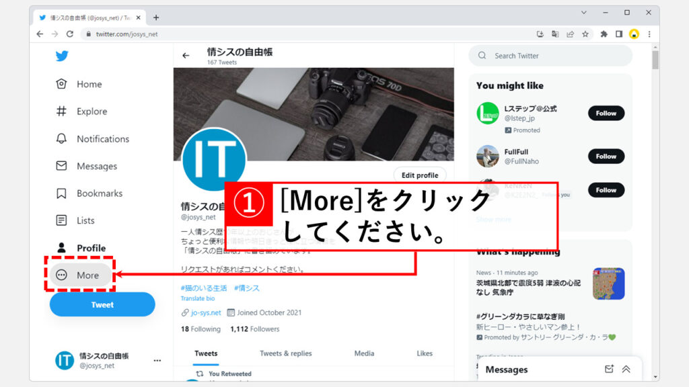Open Home from the sidebar
This screenshot has height=387, width=689.
click(79, 84)
